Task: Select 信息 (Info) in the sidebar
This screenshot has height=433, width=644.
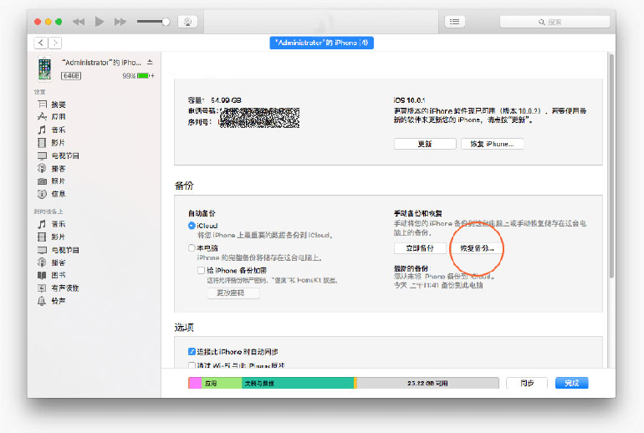Action: [58, 194]
